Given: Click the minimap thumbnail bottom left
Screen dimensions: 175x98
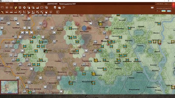Looking at the screenshot, I should [9, 87].
